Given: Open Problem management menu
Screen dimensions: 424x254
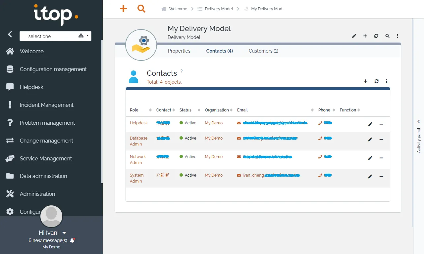Looking at the screenshot, I should pos(47,123).
